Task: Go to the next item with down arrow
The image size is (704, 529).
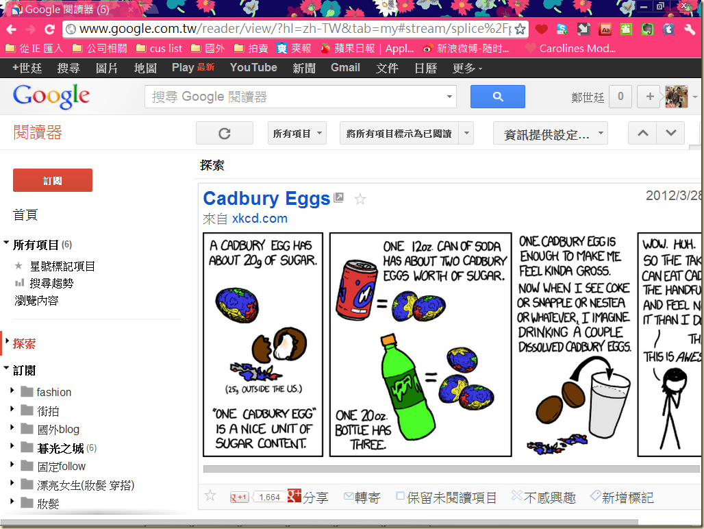Action: 670,133
